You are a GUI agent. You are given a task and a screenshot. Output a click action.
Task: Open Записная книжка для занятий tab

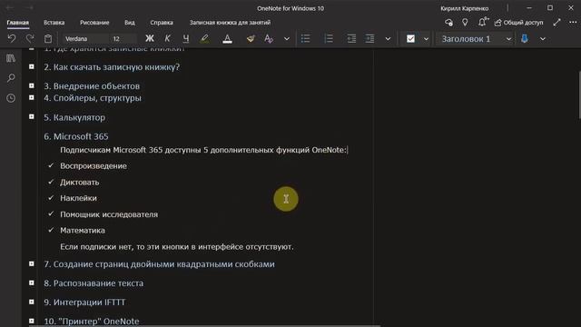point(230,23)
